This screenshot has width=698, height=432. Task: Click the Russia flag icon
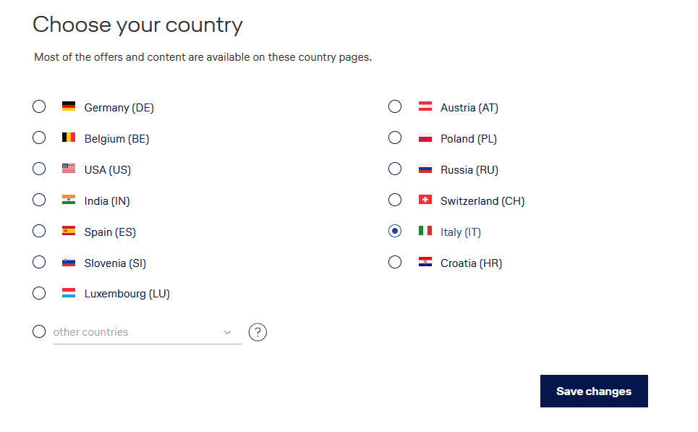coord(425,169)
